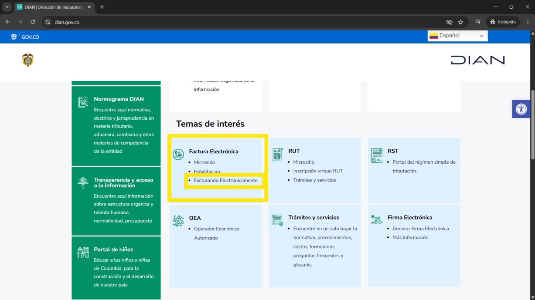Open the Habilitación link

click(x=207, y=172)
